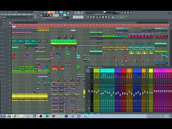Select Playlist playback speaker tool icon
The width and height of the screenshot is (172, 129).
24,20
